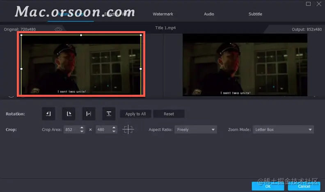Click the Cancel button
325x192 pixels.
pos(304,186)
